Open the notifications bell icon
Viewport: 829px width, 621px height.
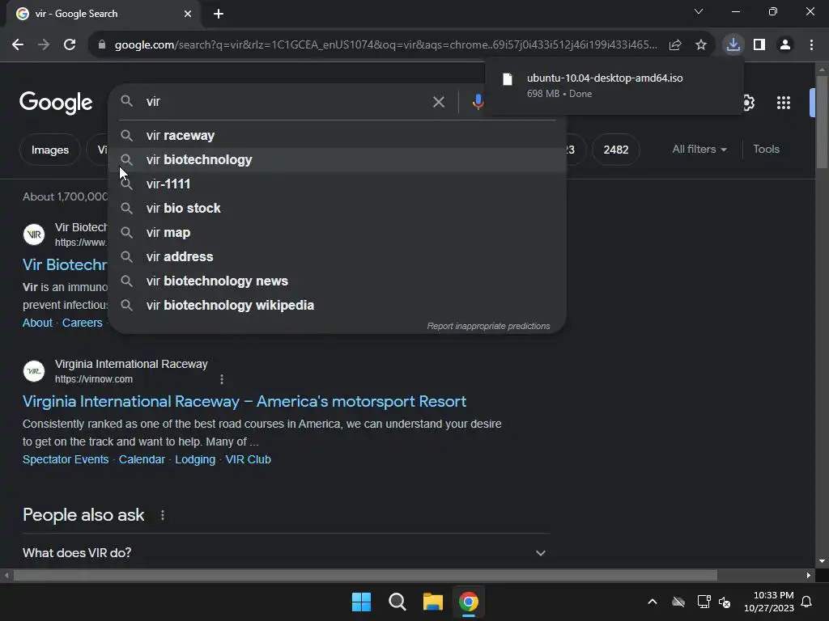(x=807, y=602)
